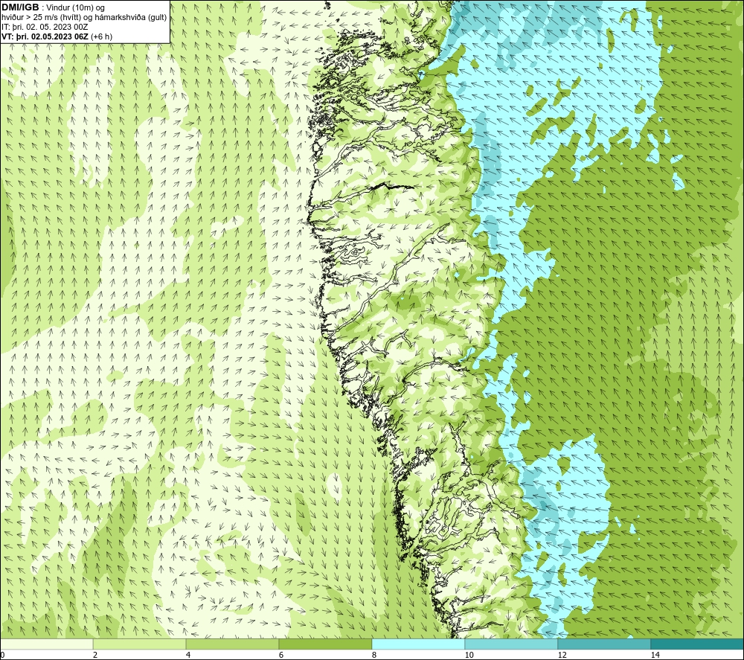The height and width of the screenshot is (660, 744).
Task: Click the legend scale label "6"
Action: (x=281, y=655)
